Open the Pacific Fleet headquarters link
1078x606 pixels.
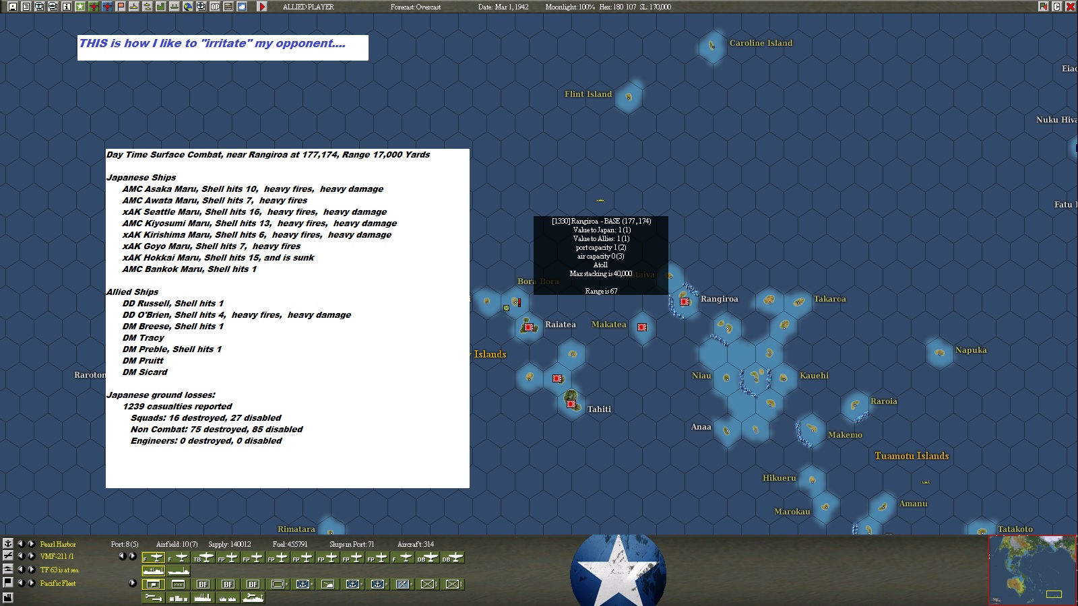58,584
